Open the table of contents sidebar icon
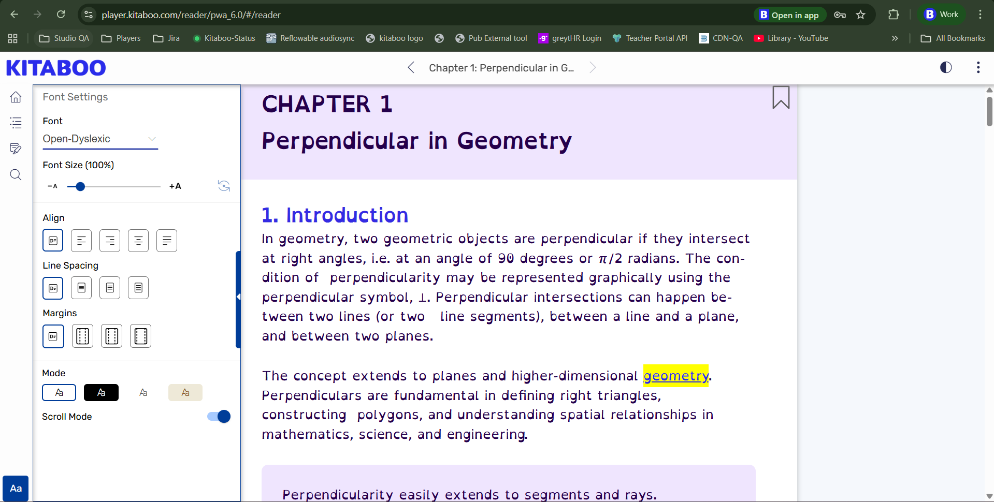This screenshot has height=502, width=994. click(x=16, y=123)
